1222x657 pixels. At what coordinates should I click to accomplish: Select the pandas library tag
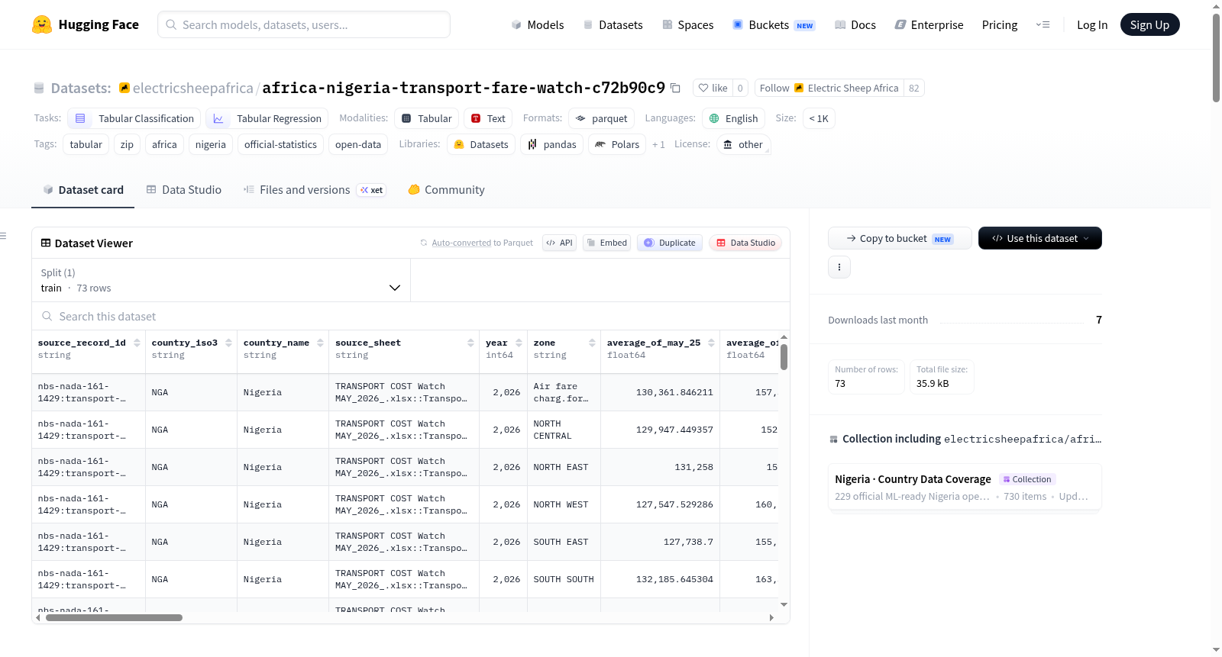click(551, 144)
